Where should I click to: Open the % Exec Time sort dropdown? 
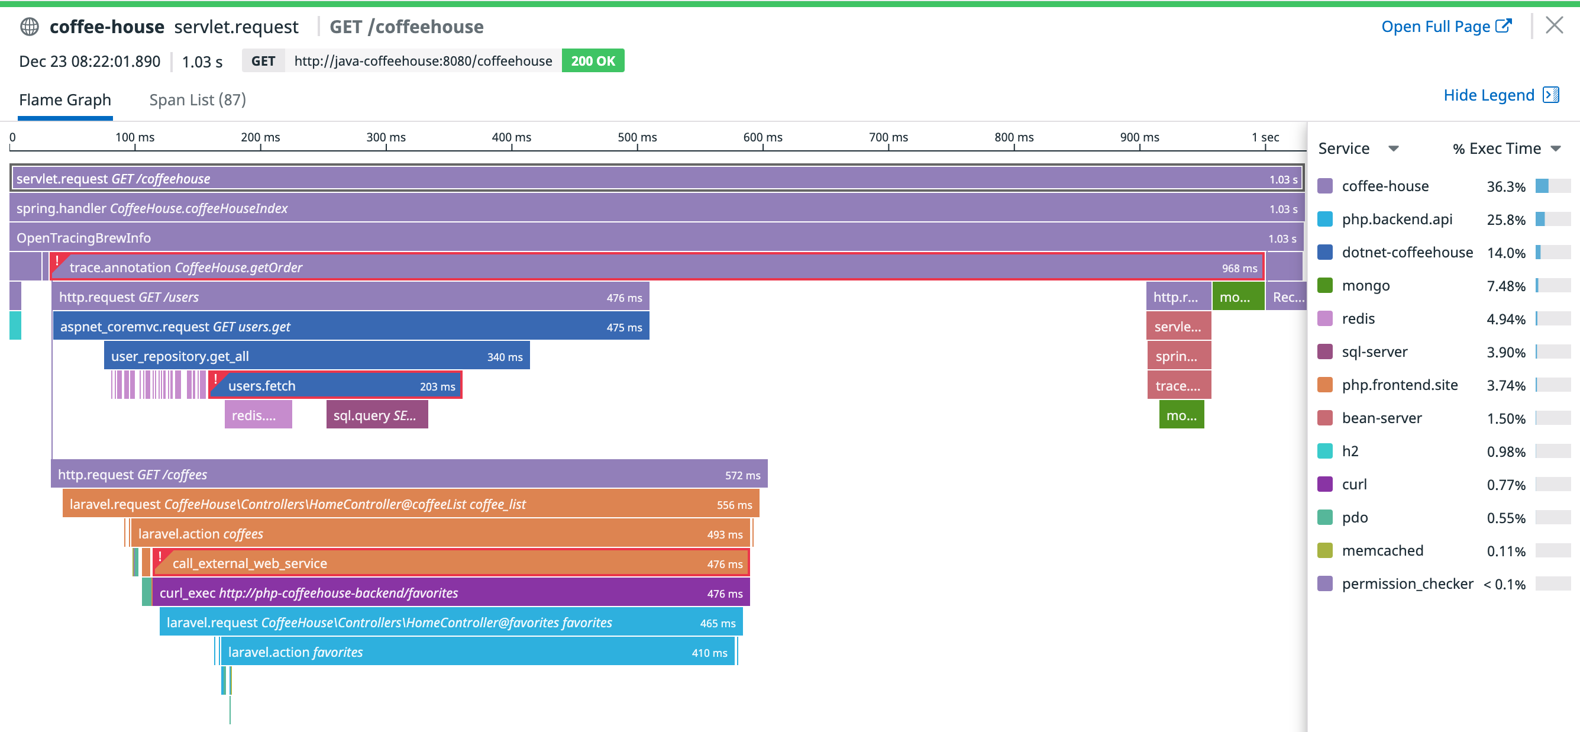pyautogui.click(x=1555, y=148)
